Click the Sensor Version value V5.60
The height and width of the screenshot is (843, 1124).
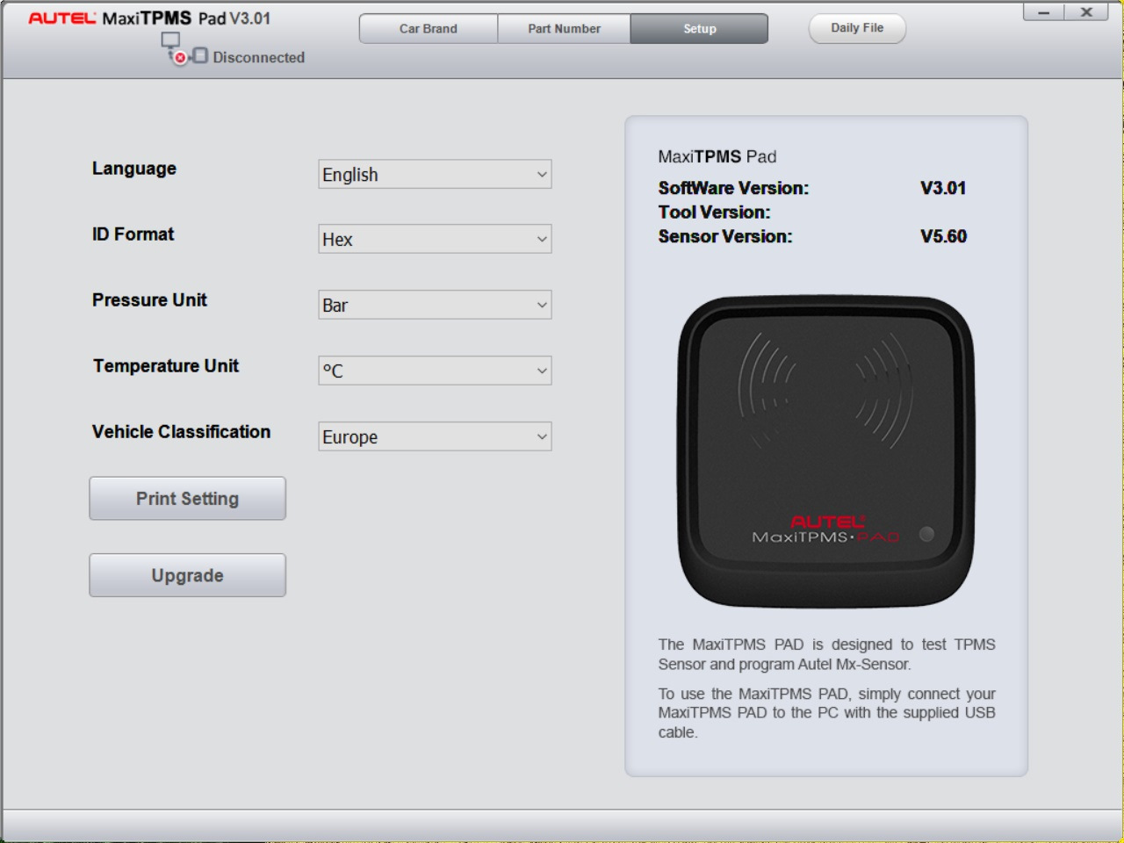pyautogui.click(x=943, y=236)
